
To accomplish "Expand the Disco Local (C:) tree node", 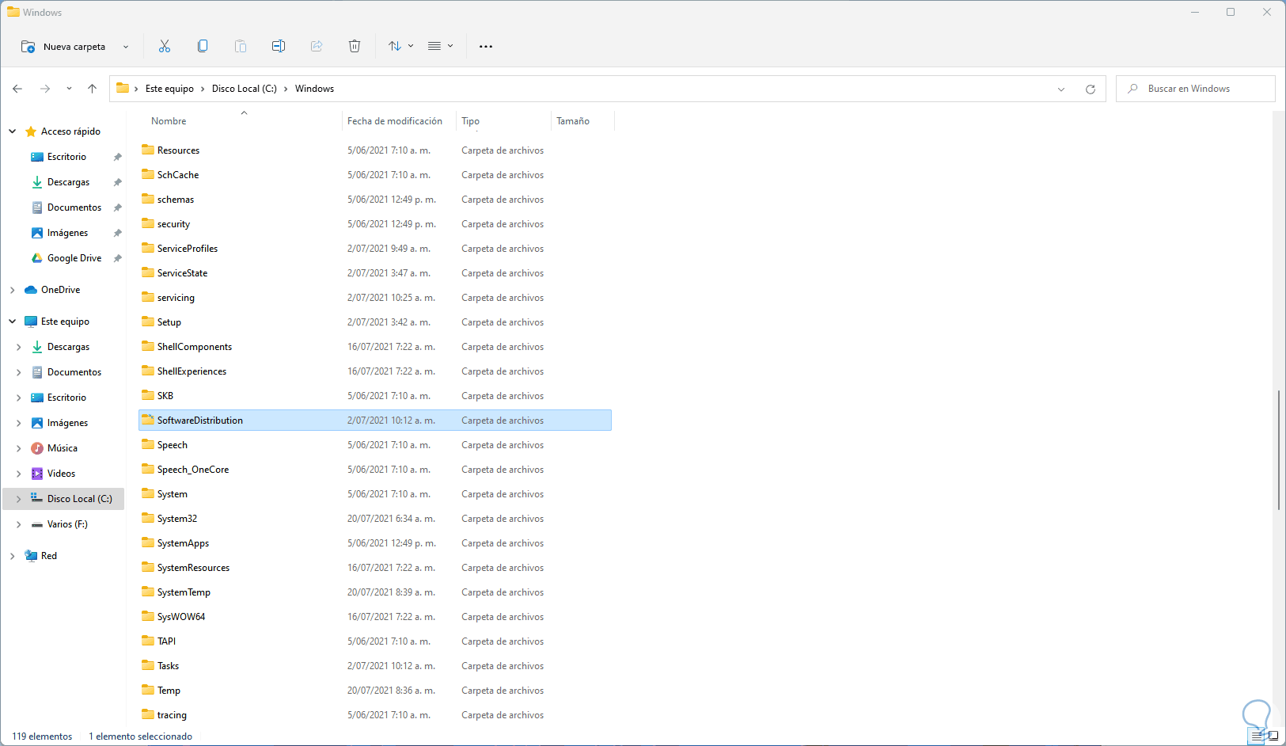I will click(x=19, y=499).
